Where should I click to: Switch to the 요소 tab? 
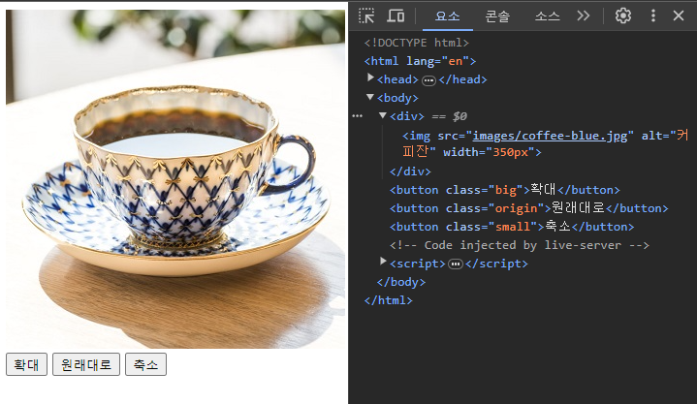pos(447,16)
